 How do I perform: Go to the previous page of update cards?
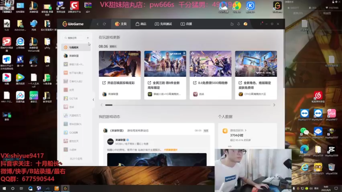[x=101, y=105]
